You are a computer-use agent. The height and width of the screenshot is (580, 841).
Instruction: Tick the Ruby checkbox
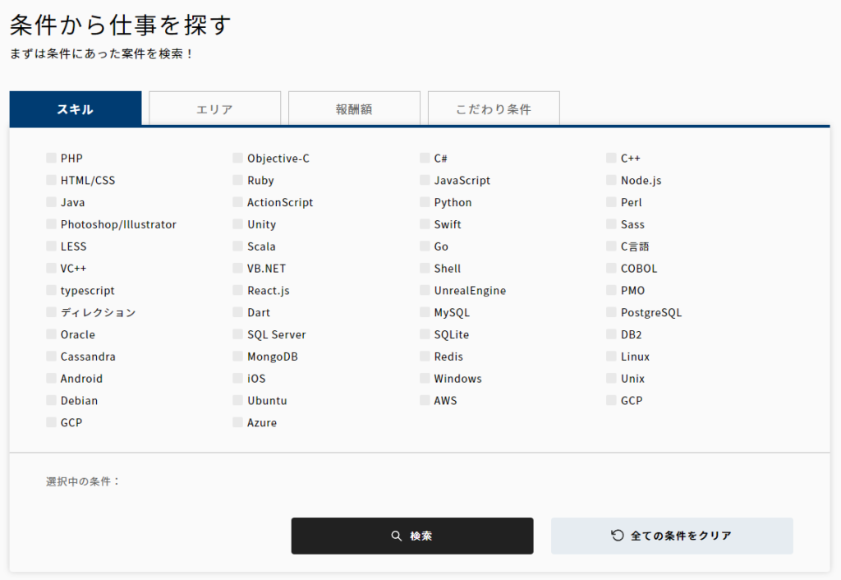237,180
